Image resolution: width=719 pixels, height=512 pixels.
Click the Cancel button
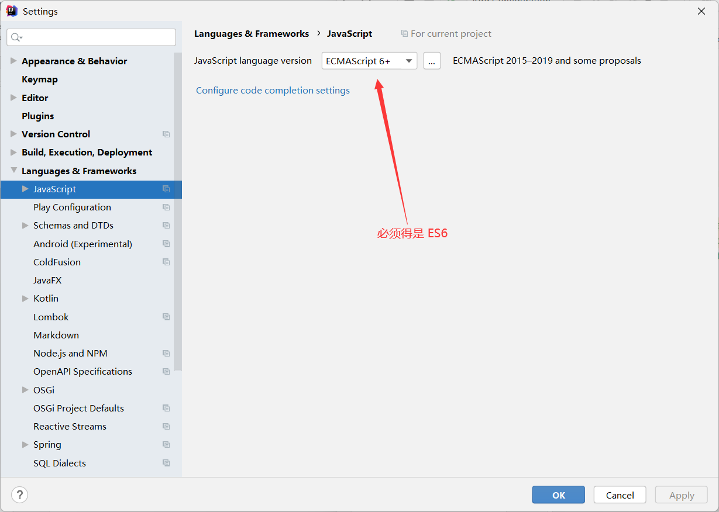click(x=620, y=495)
